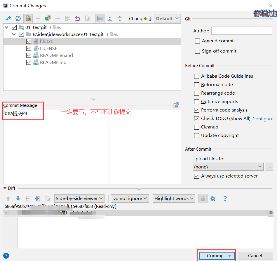This screenshot has width=277, height=261.
Task: Disable Perform code analysis checkbox
Action: (x=196, y=110)
